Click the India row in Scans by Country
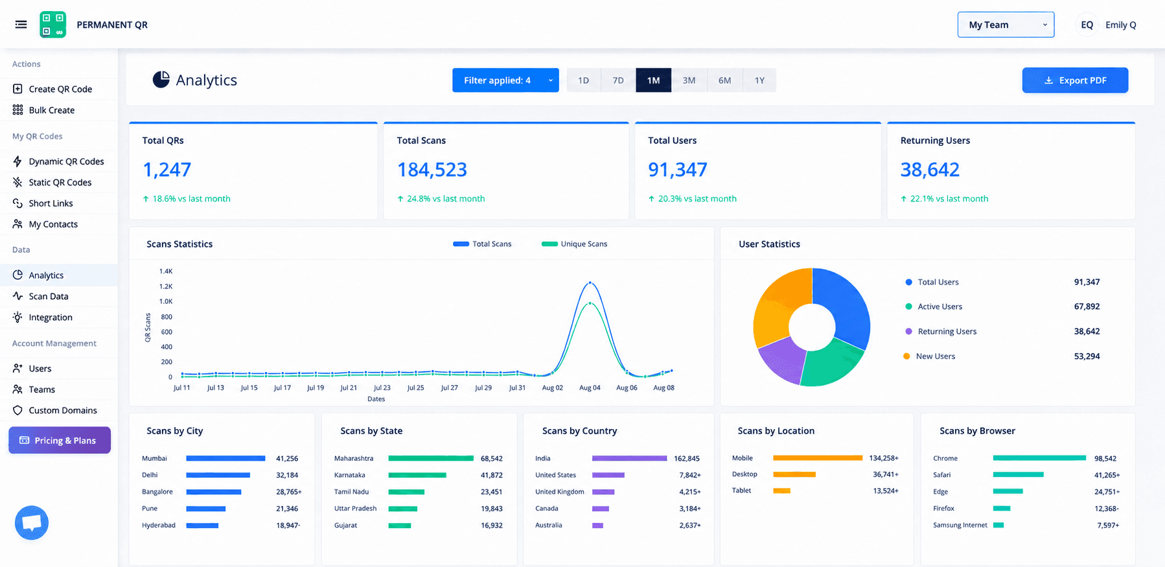1165x567 pixels. [x=617, y=458]
